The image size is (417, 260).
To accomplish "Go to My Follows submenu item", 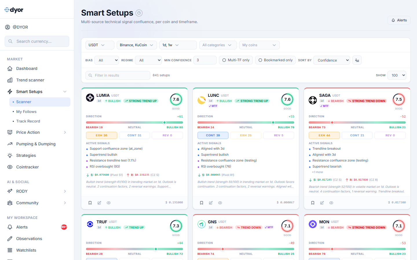I will pos(26,112).
